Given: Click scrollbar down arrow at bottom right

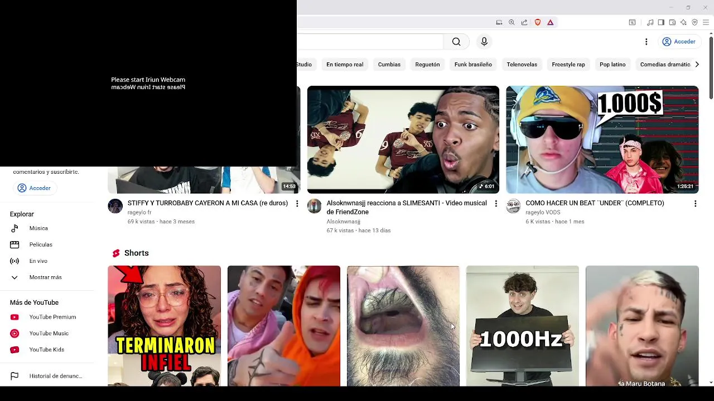Looking at the screenshot, I should coord(711,383).
